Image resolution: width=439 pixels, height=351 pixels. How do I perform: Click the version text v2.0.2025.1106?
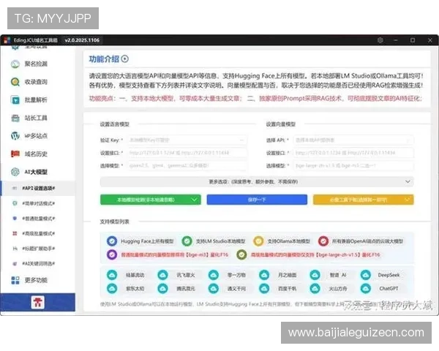82,40
